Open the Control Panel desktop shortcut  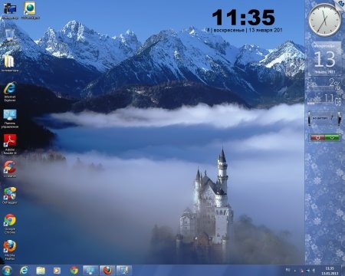pyautogui.click(x=10, y=119)
